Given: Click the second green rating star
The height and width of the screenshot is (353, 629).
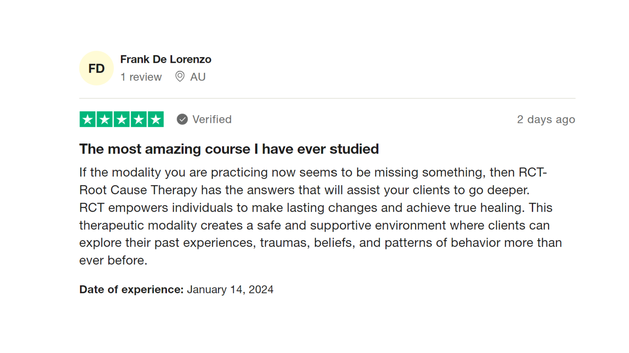Looking at the screenshot, I should pos(105,119).
